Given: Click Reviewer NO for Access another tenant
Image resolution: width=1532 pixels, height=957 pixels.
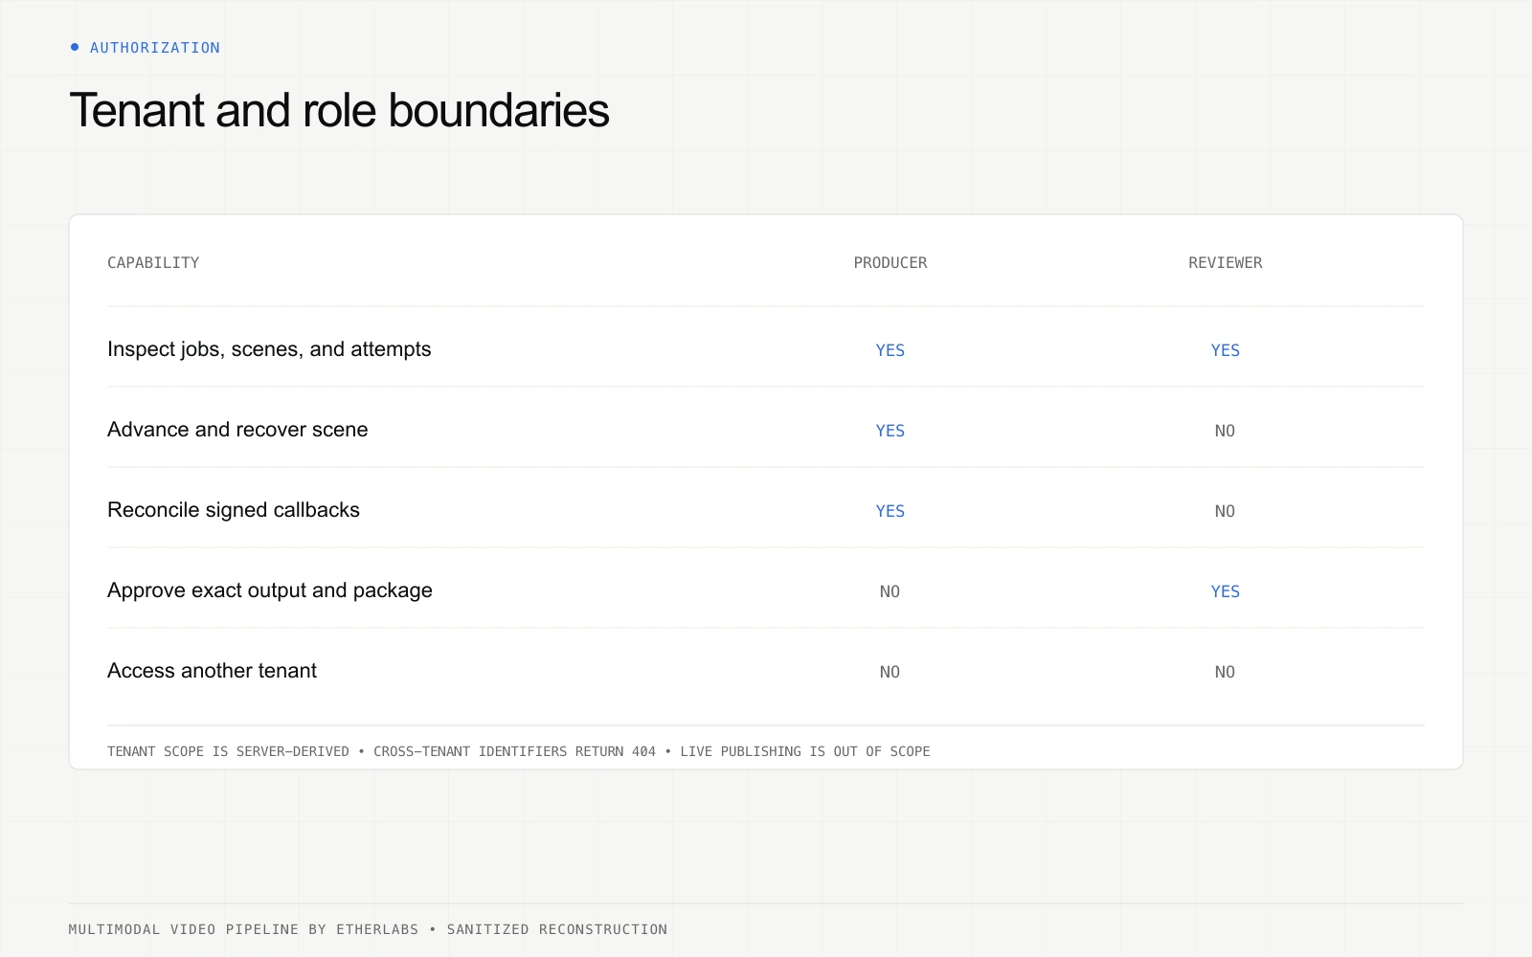Looking at the screenshot, I should coord(1226,672).
